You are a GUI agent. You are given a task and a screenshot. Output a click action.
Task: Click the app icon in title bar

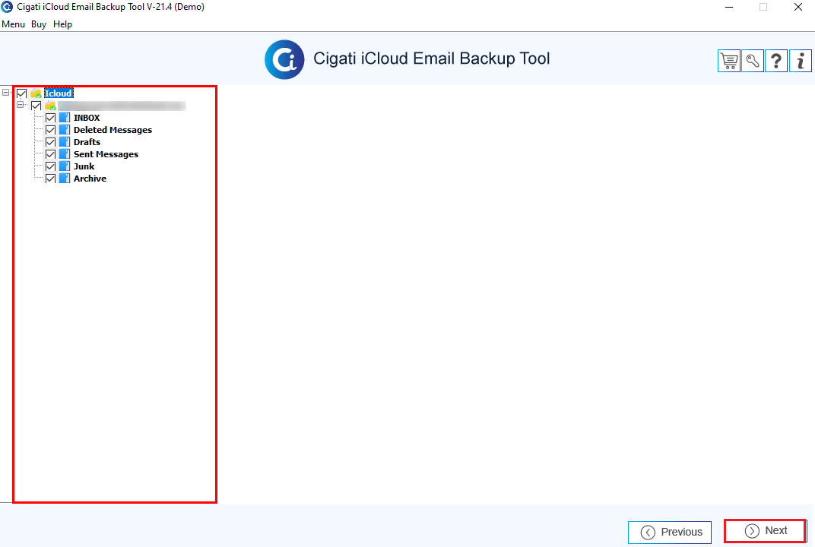click(x=7, y=7)
